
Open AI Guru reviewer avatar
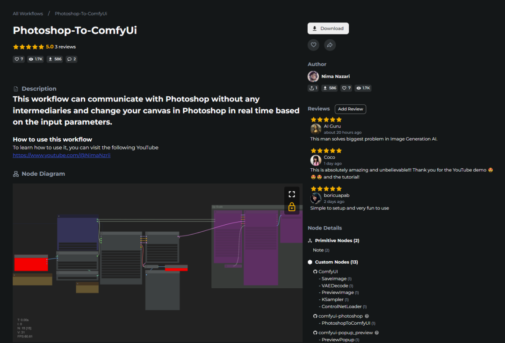pyautogui.click(x=316, y=129)
